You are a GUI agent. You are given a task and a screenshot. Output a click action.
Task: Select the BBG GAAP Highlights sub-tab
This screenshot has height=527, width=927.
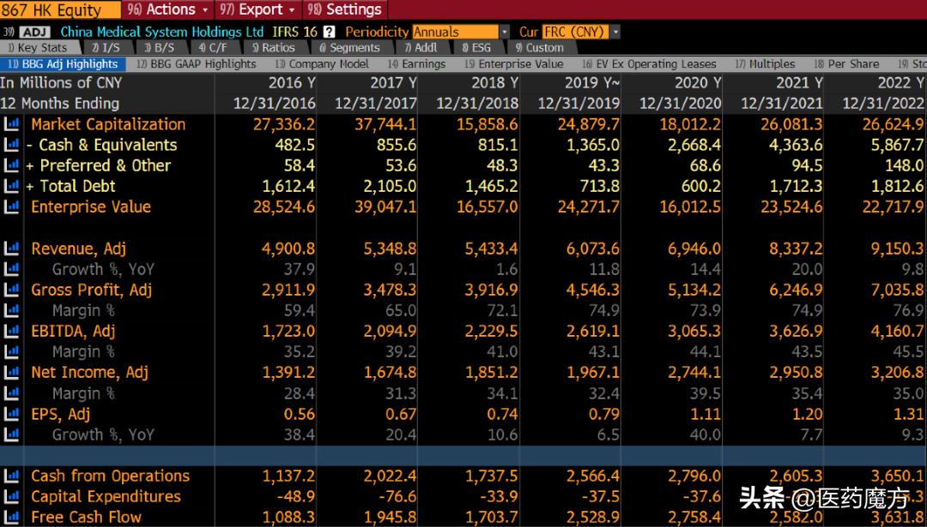point(197,63)
